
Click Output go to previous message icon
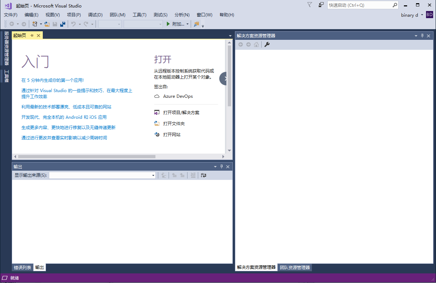(174, 175)
